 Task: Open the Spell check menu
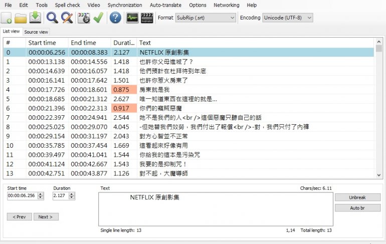pos(68,5)
